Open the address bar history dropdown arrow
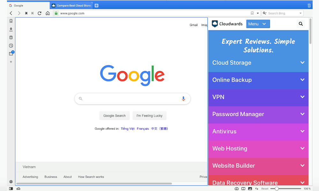This screenshot has width=319, height=191. [x=258, y=13]
